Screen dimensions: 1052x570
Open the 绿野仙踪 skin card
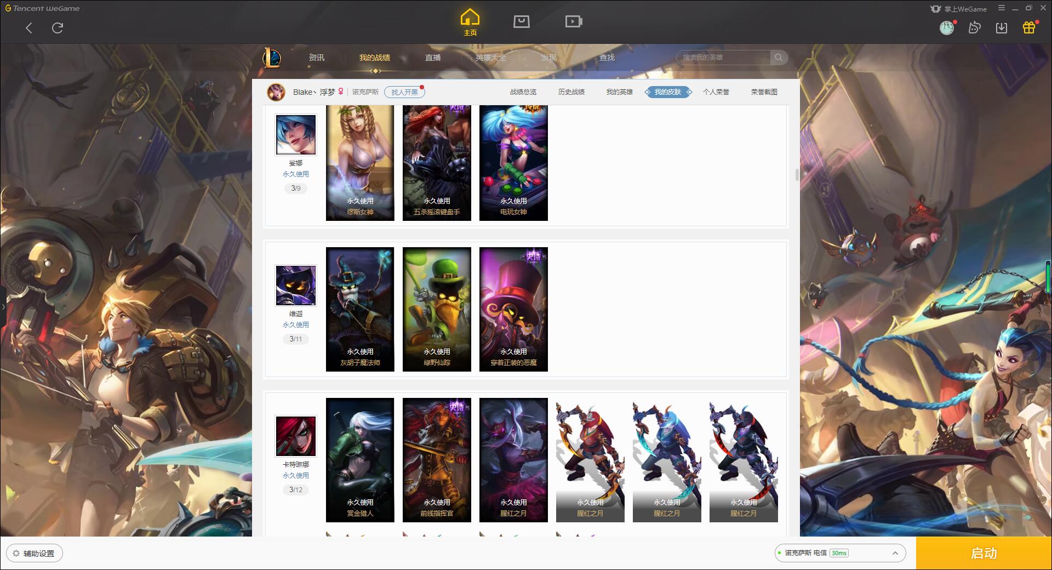437,309
